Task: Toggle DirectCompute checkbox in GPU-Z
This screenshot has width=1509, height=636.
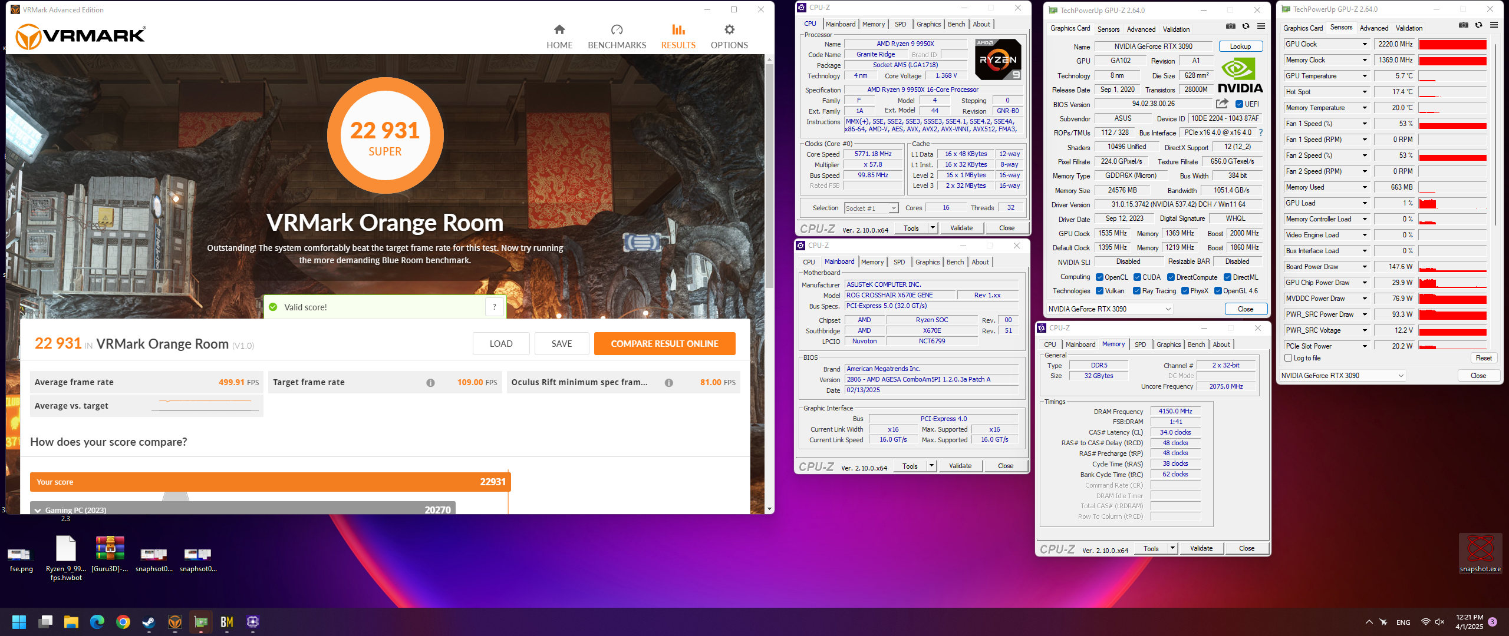Action: point(1171,277)
